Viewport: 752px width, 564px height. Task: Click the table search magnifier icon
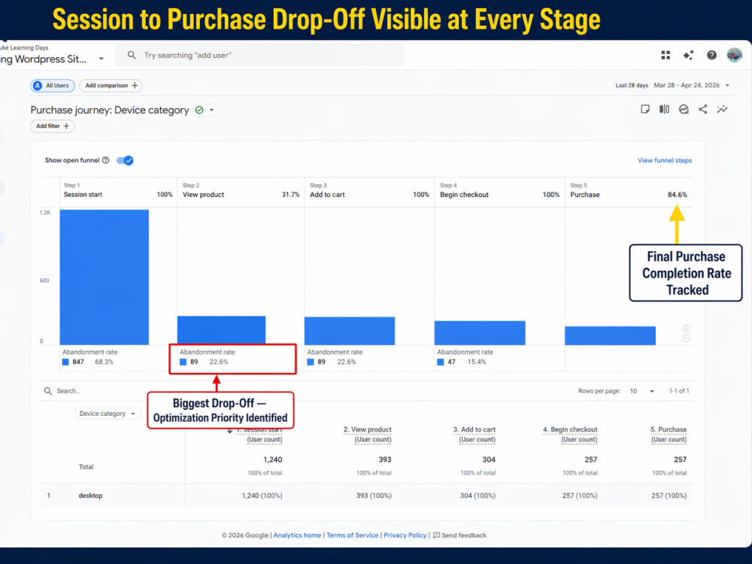pyautogui.click(x=48, y=391)
